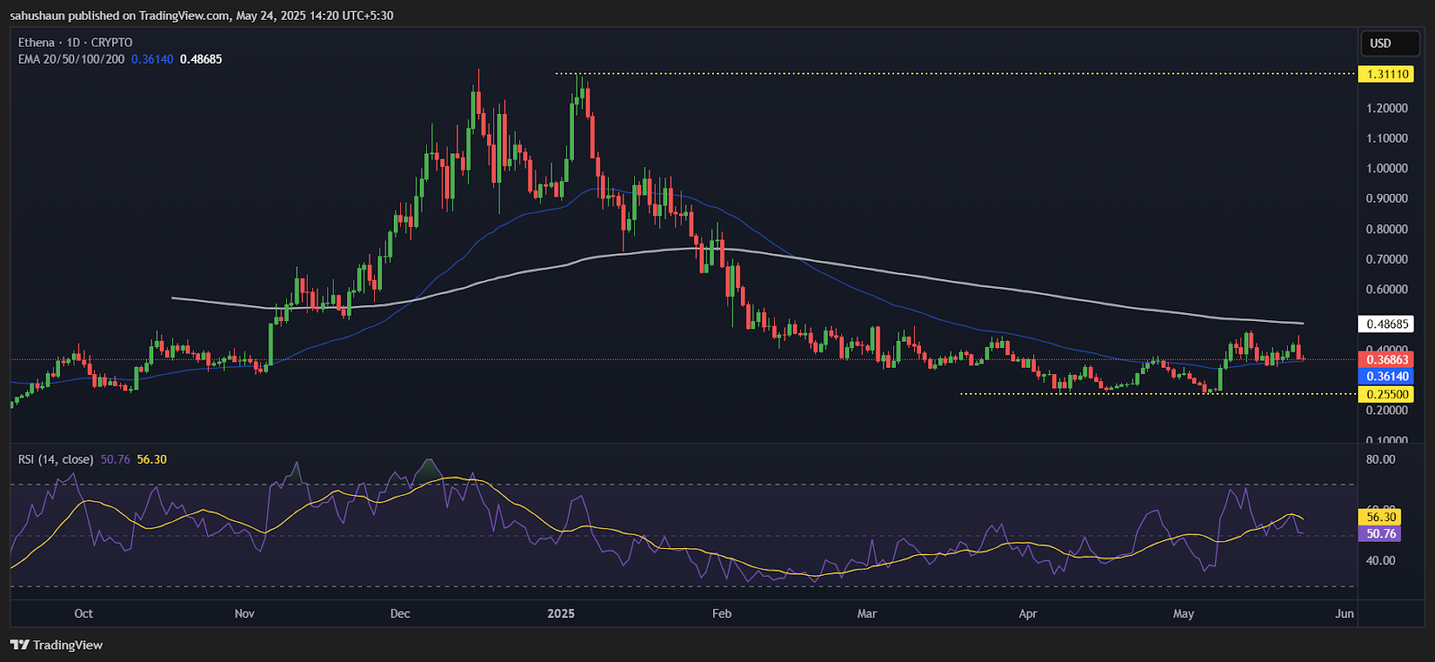Click the white 0.48685 EMA axis label
Image resolution: width=1435 pixels, height=662 pixels.
click(1387, 324)
